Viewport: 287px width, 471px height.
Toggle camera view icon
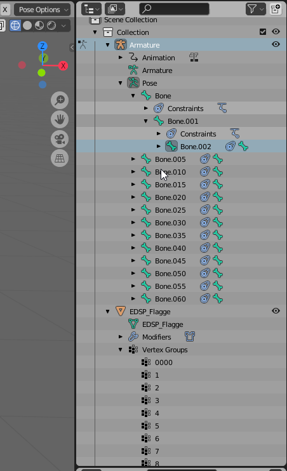pyautogui.click(x=60, y=139)
